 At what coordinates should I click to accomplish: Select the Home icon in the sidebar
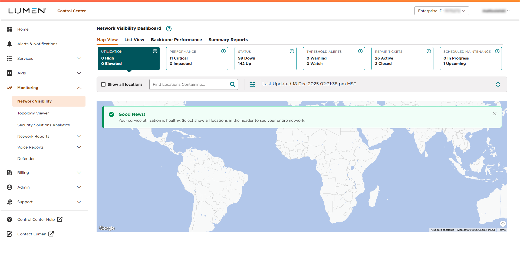pos(9,29)
